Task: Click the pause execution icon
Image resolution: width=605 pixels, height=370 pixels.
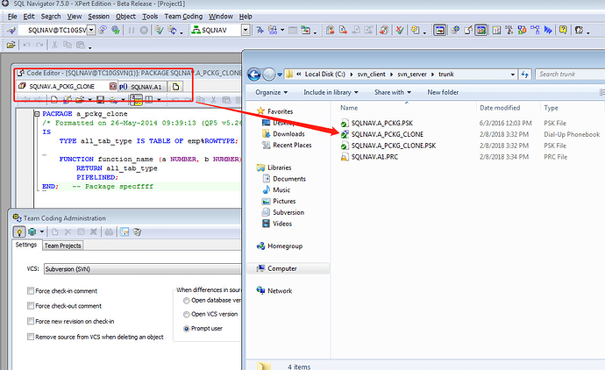Action: [132, 30]
